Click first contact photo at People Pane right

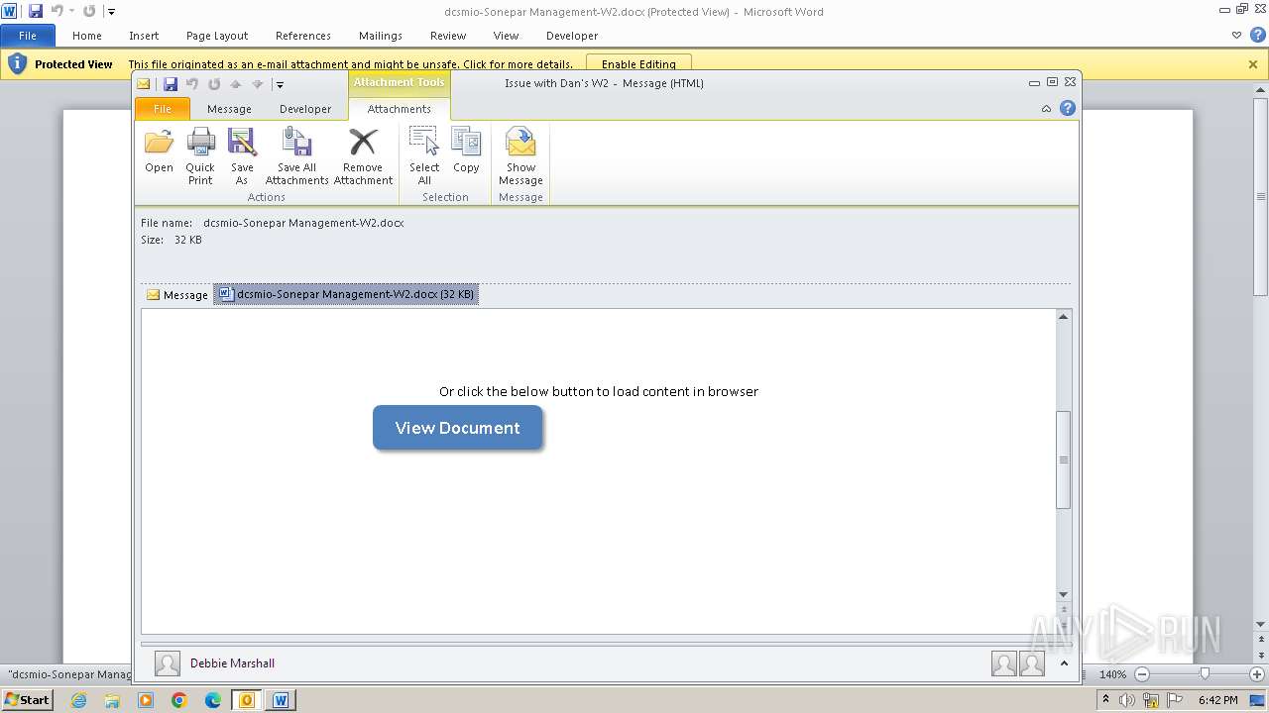pos(1003,663)
